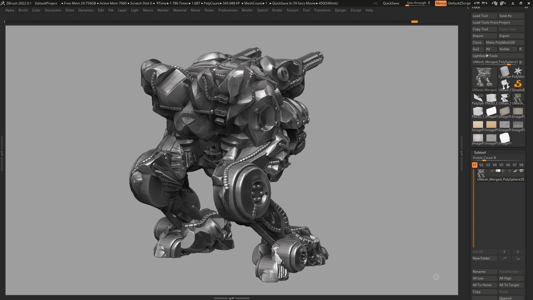Open the Zplugin menu
The image size is (533, 300).
(x=341, y=10)
